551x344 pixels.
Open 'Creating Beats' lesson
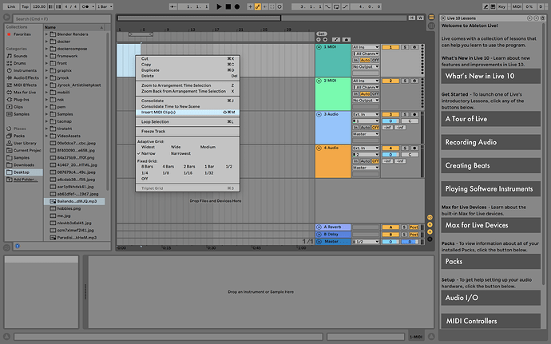tap(490, 165)
